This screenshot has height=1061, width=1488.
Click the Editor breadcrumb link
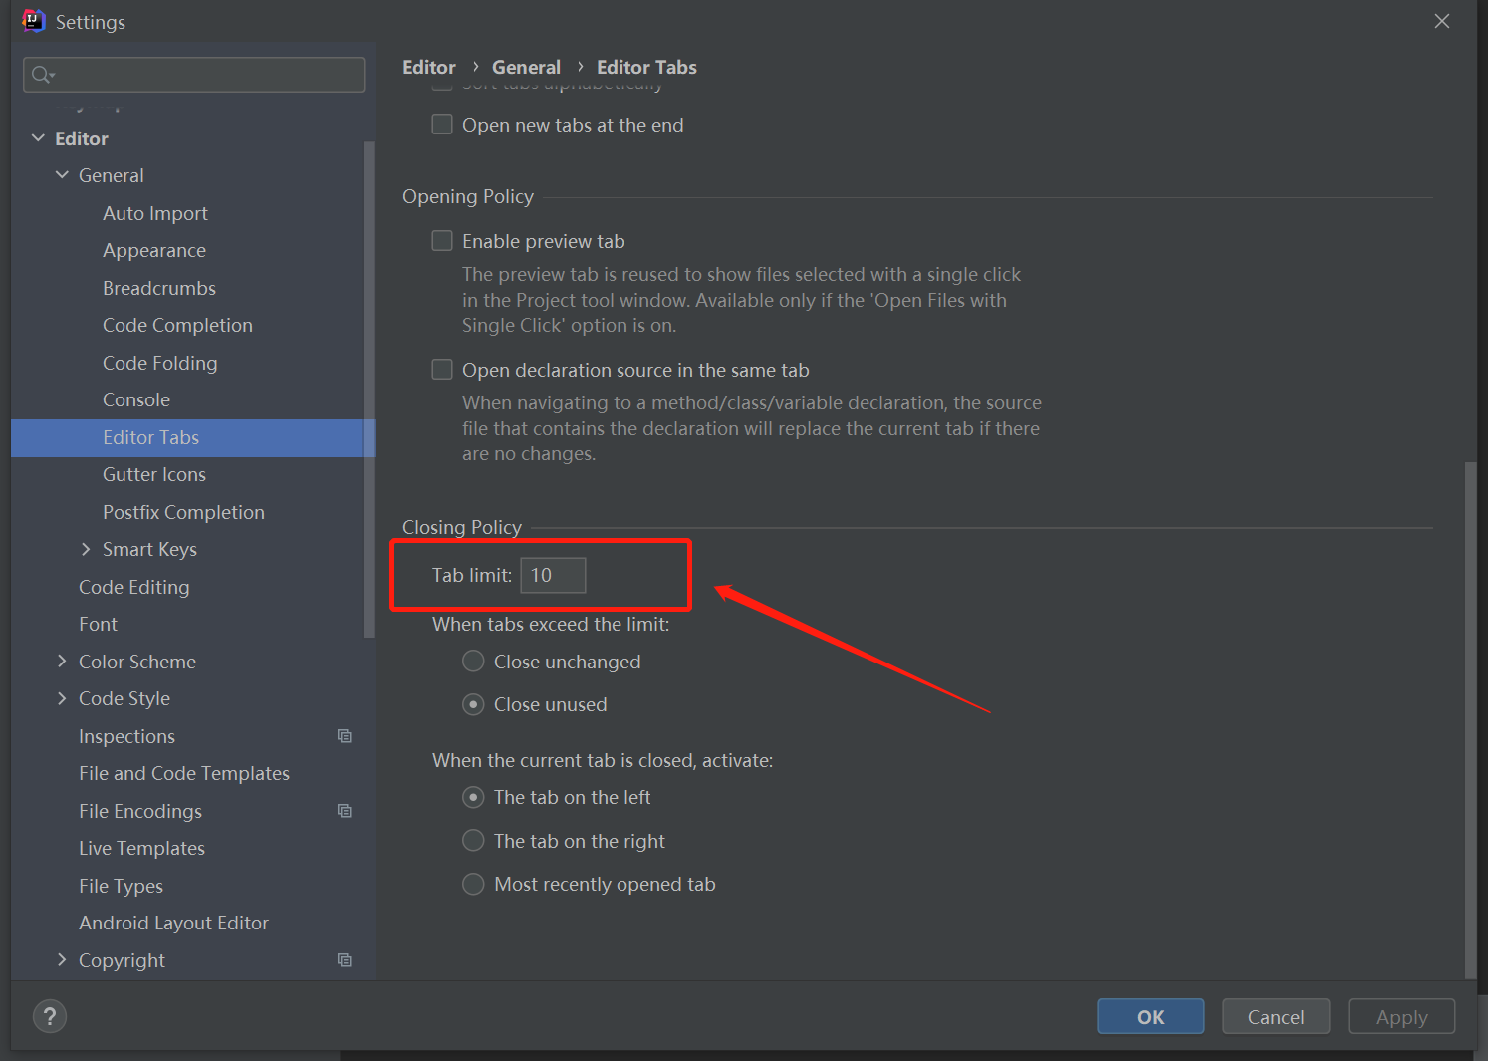pyautogui.click(x=429, y=67)
